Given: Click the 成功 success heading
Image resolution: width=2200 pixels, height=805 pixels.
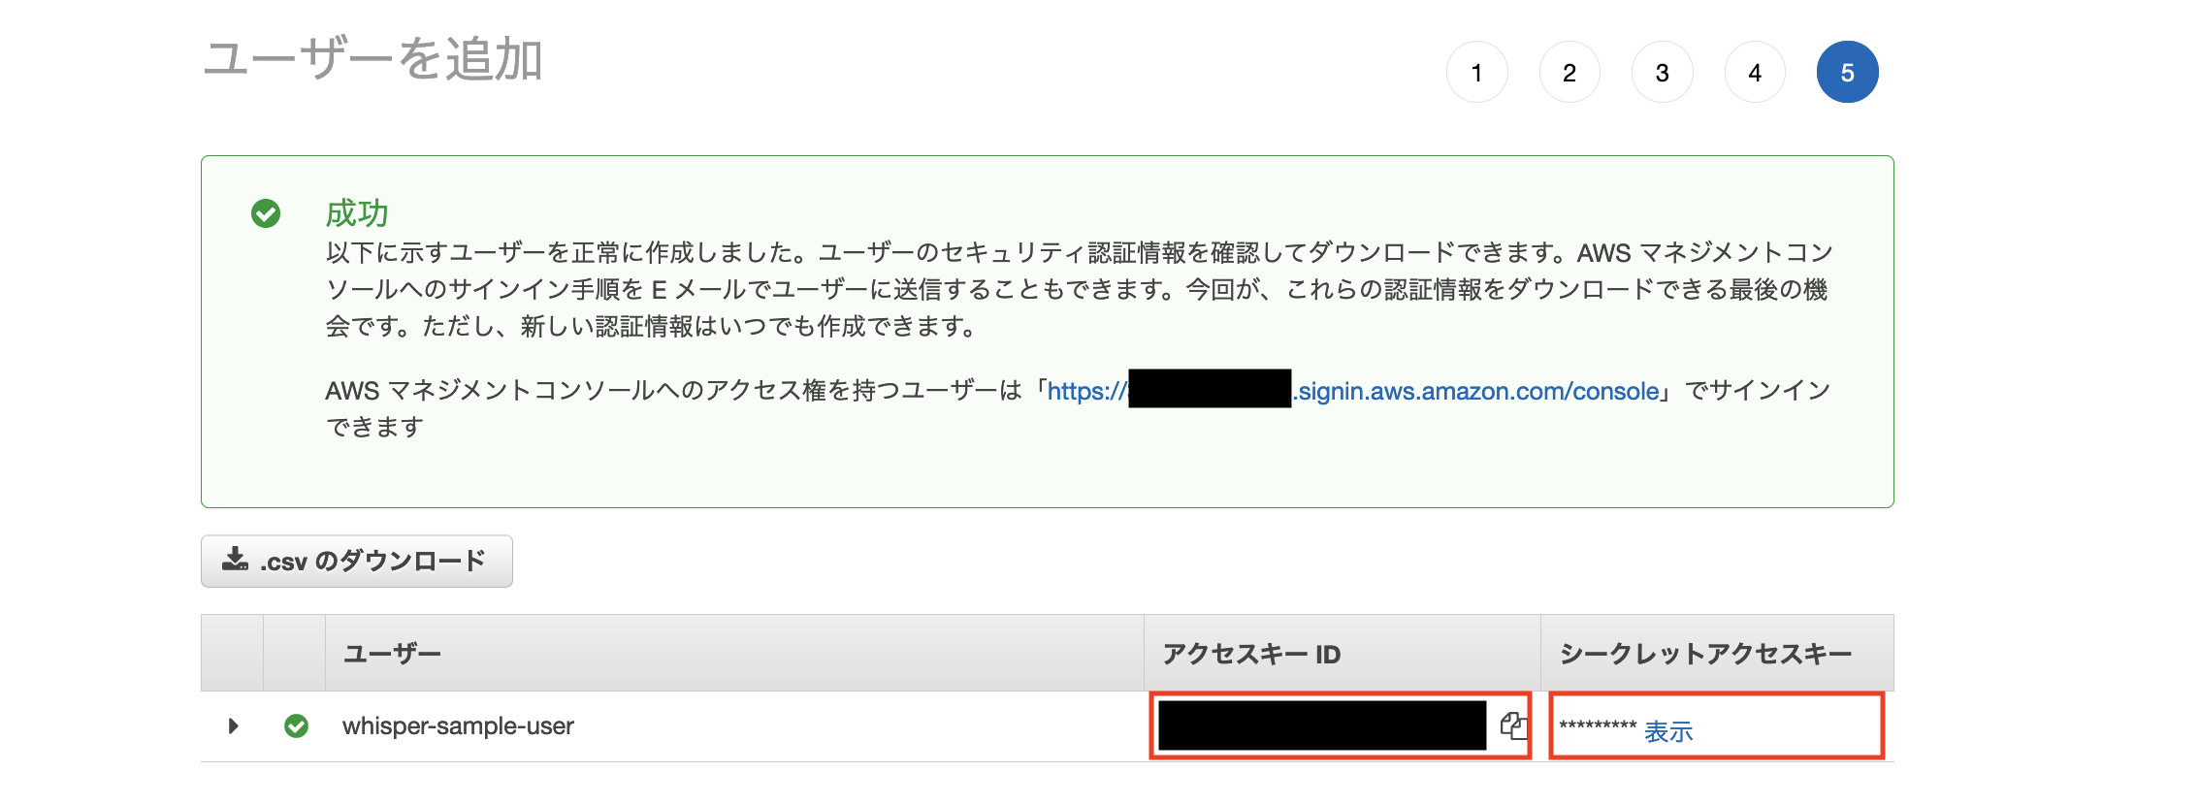Looking at the screenshot, I should tap(357, 213).
